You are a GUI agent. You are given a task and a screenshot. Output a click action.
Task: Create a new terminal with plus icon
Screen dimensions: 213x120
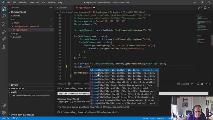tap(192, 84)
